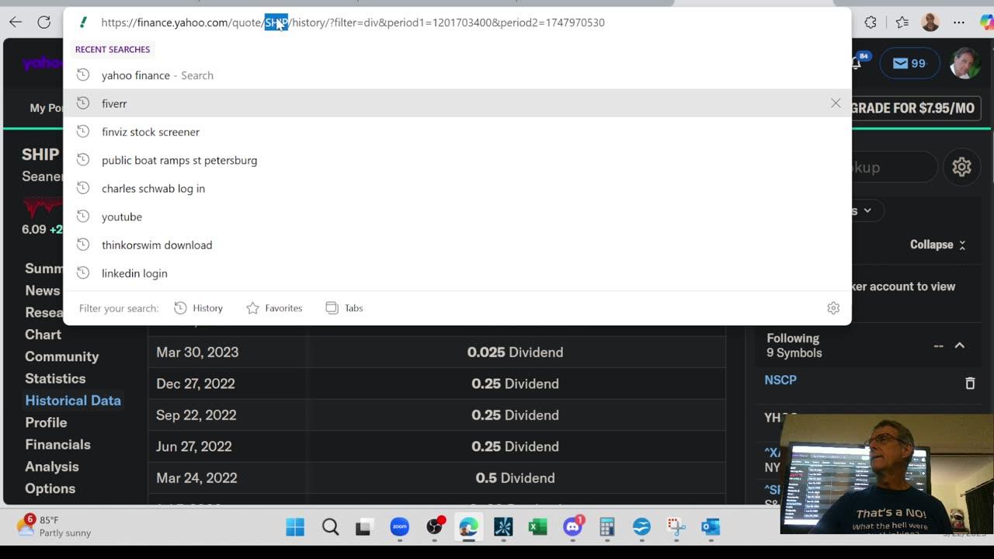Open Snipping Tool from the taskbar
This screenshot has height=559, width=994.
point(676,528)
